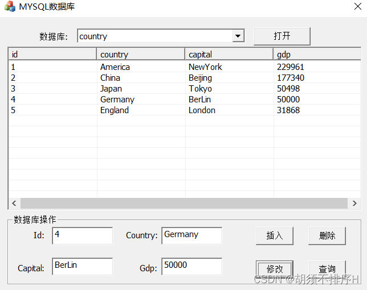This screenshot has height=290, width=367.
Task: Click the country column header
Action: 141,55
